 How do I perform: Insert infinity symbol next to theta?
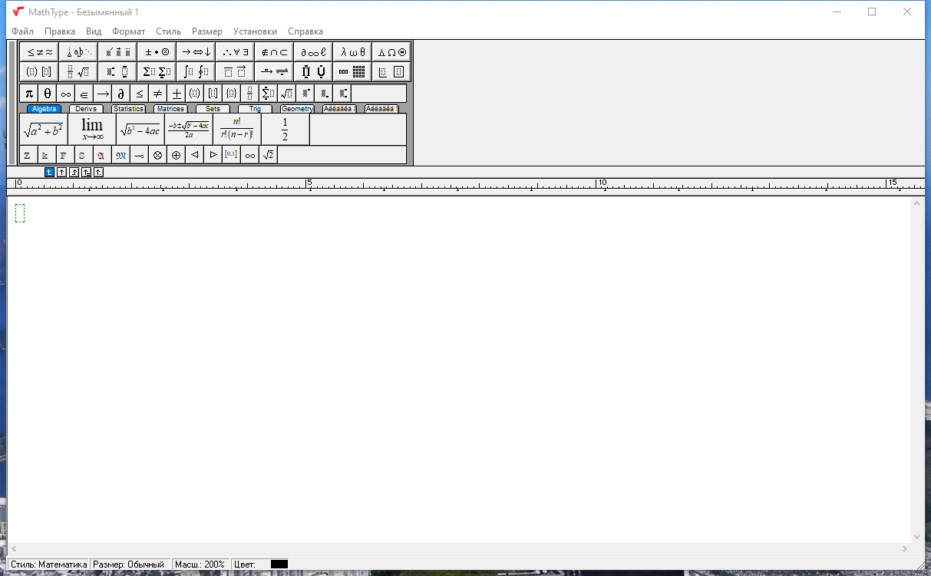[66, 94]
